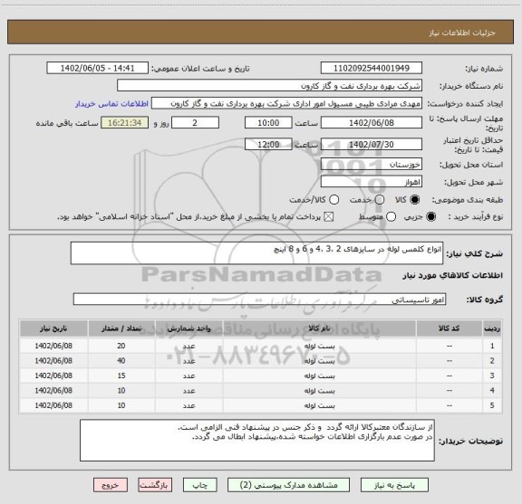
Task: Click the buyer organization name field
Action: click(269, 86)
